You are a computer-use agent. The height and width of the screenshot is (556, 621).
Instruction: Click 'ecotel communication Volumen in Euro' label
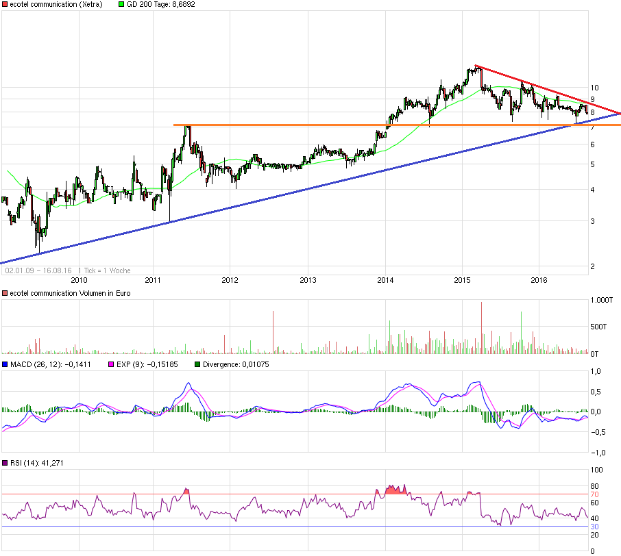point(70,293)
